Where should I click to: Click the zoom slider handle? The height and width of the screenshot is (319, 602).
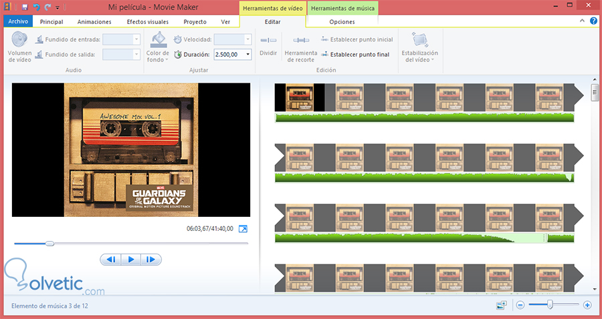pos(550,305)
